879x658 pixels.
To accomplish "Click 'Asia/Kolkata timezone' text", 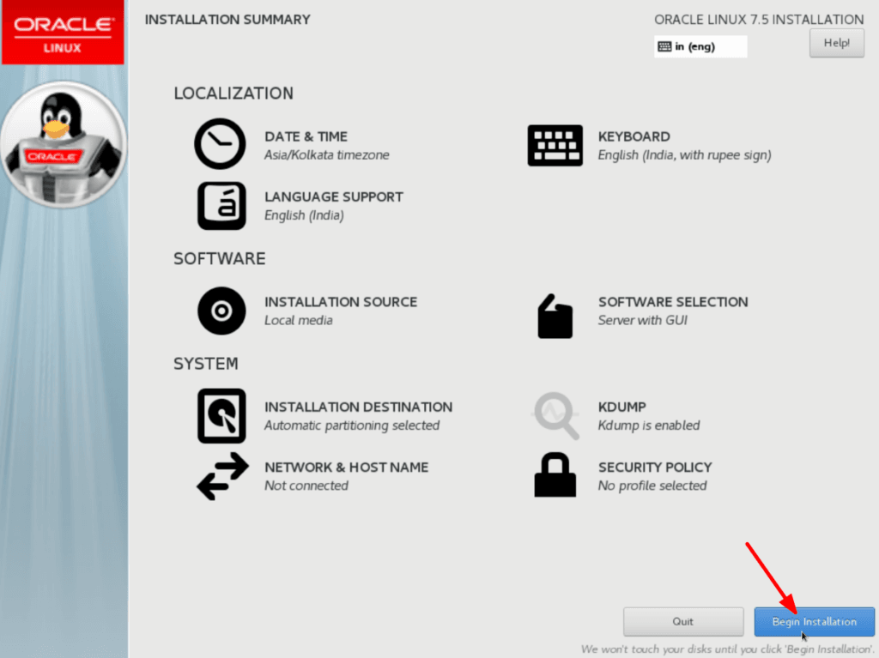I will pyautogui.click(x=327, y=155).
